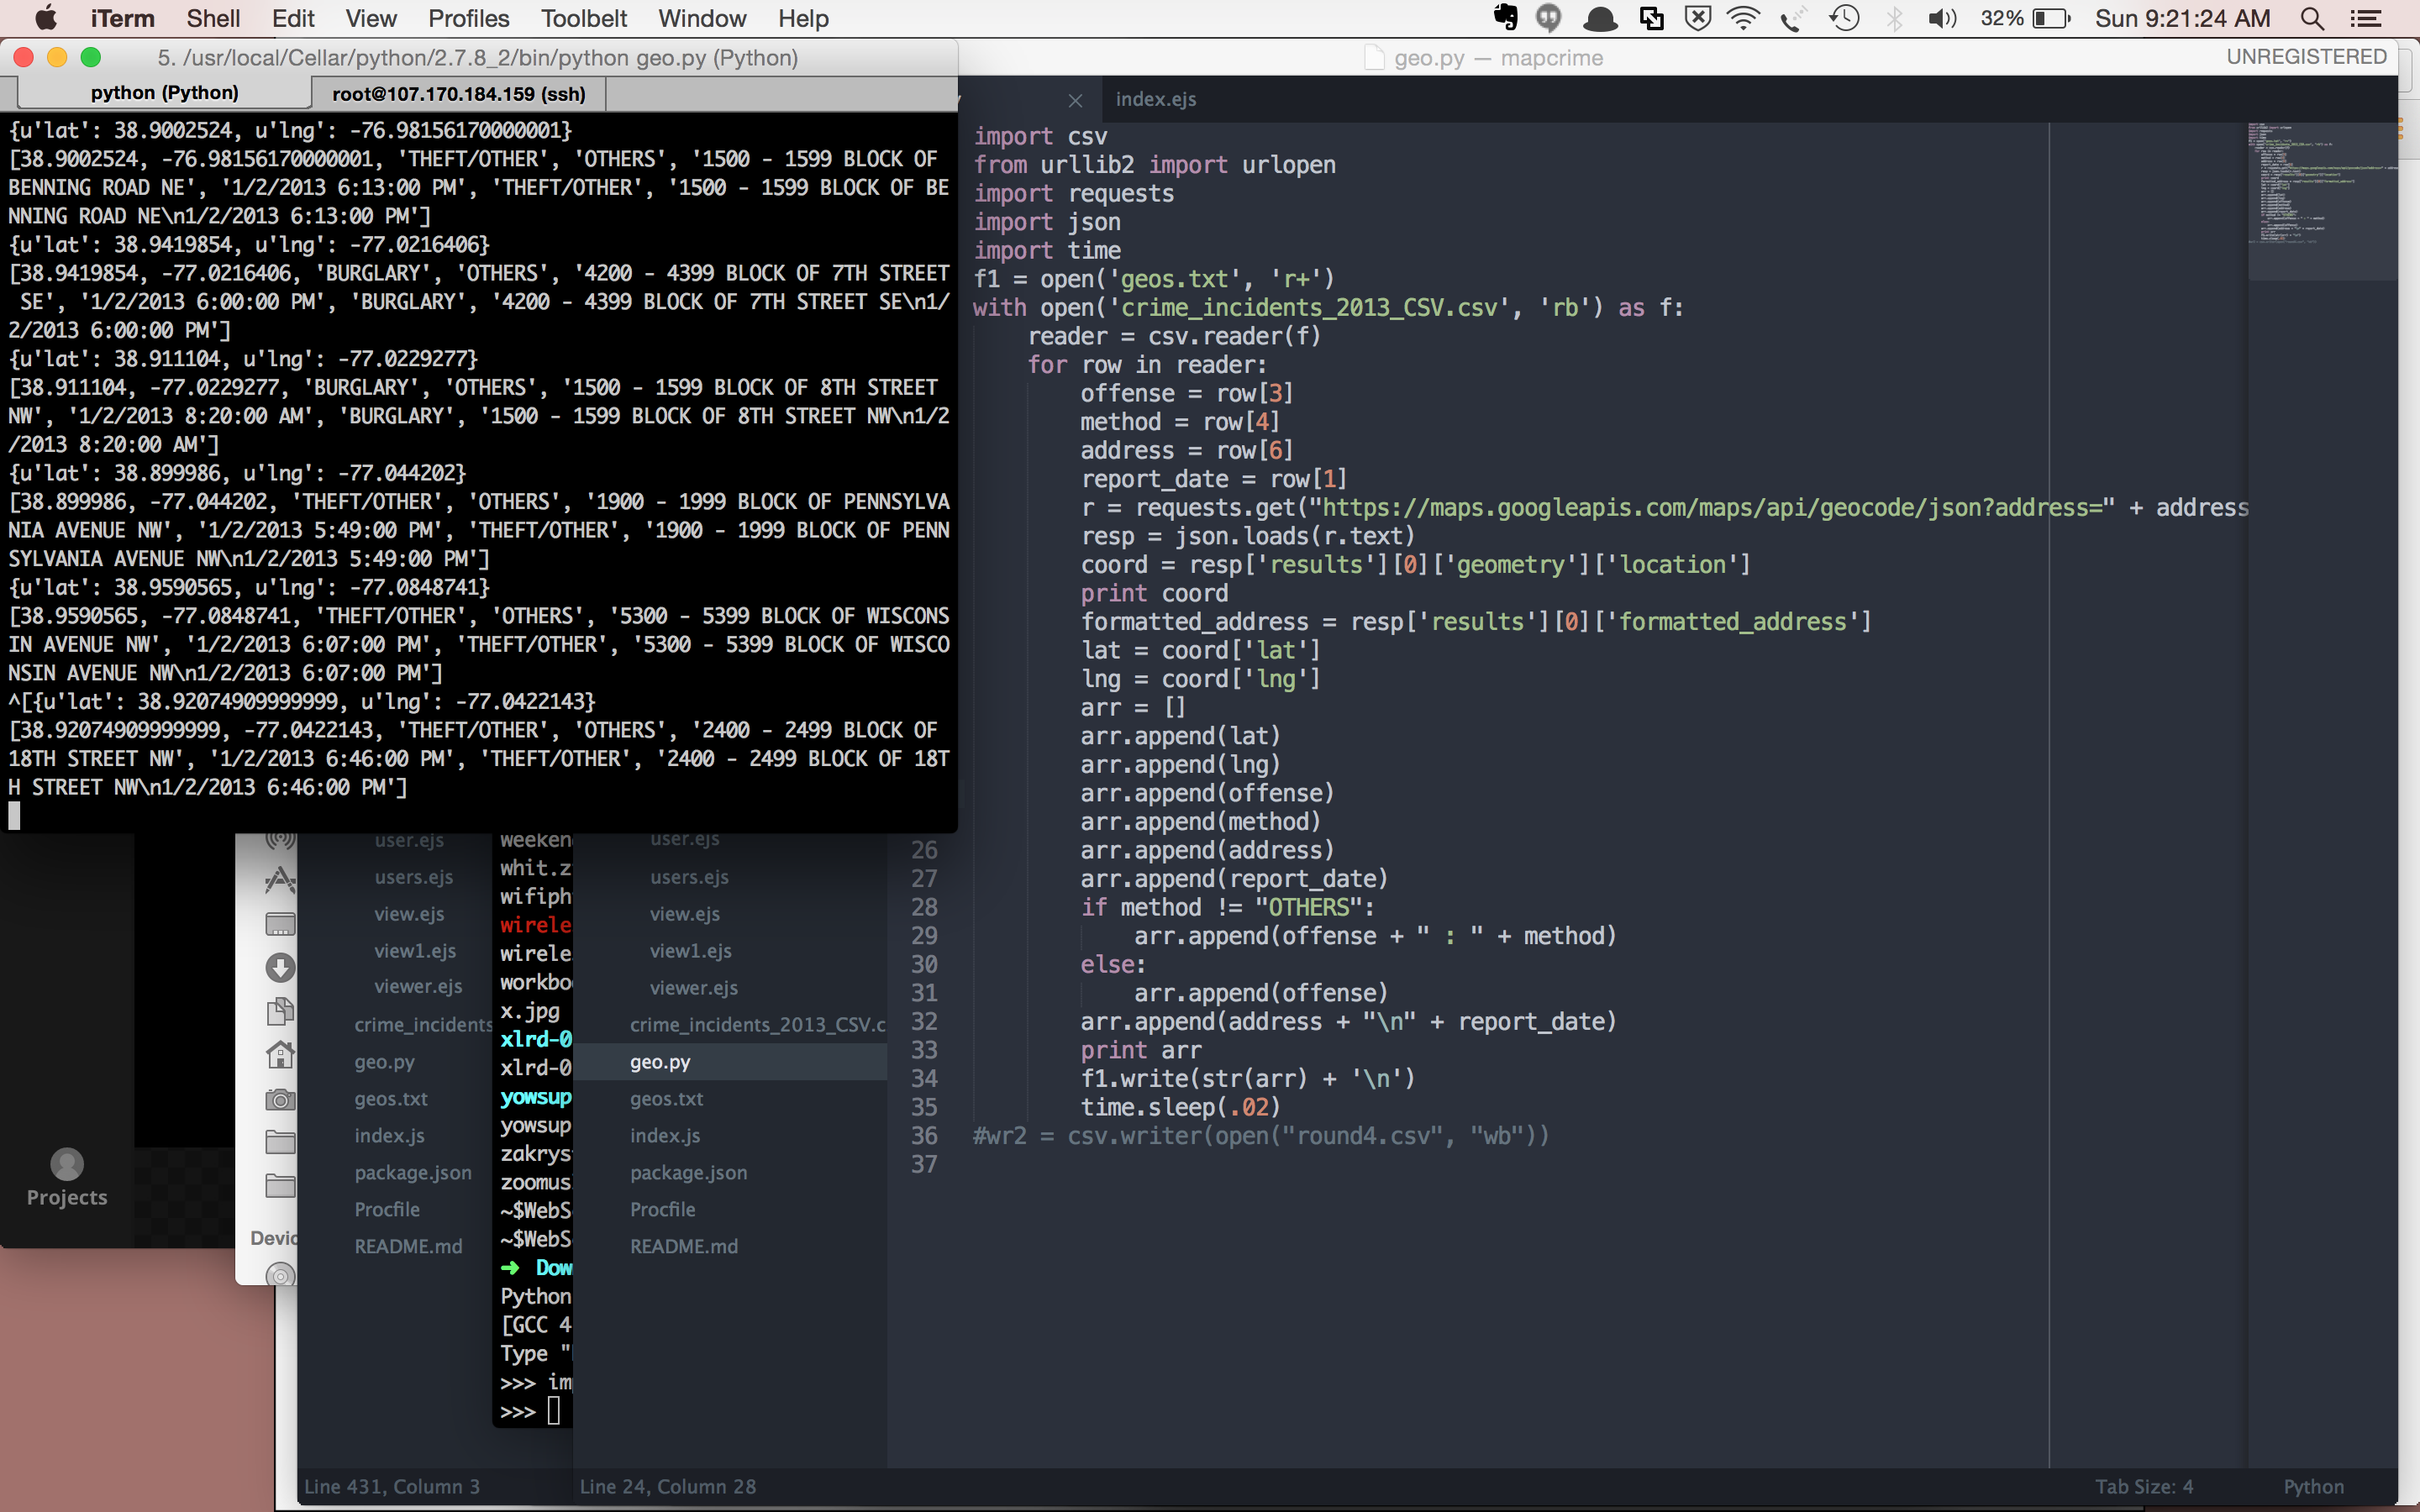The height and width of the screenshot is (1512, 2420).
Task: Click the Downloads arrow icon in Finder sidebar
Action: click(x=280, y=967)
